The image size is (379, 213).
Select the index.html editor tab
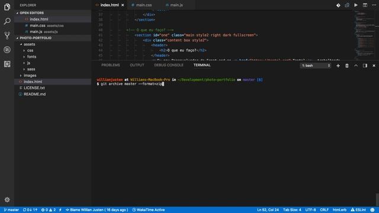110,5
